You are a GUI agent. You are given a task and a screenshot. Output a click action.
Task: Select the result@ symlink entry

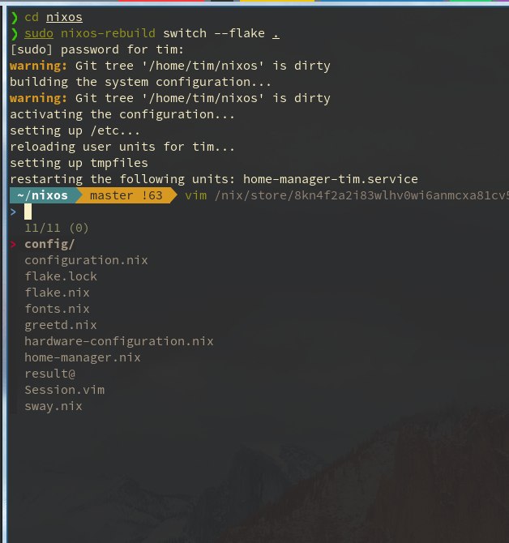[49, 374]
